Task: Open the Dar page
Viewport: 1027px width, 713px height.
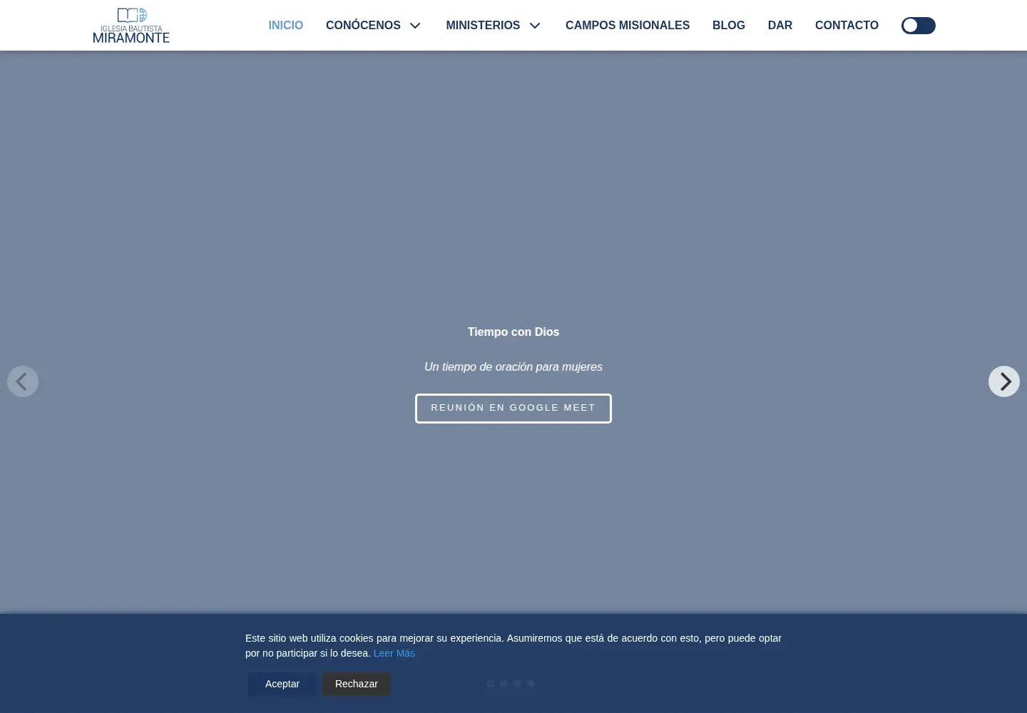Action: point(780,25)
